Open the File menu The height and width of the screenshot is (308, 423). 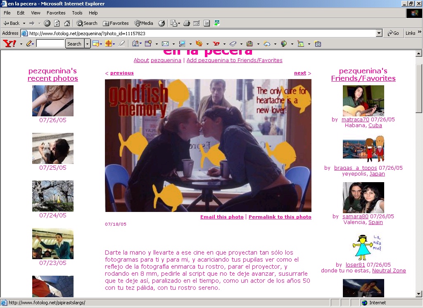7,13
